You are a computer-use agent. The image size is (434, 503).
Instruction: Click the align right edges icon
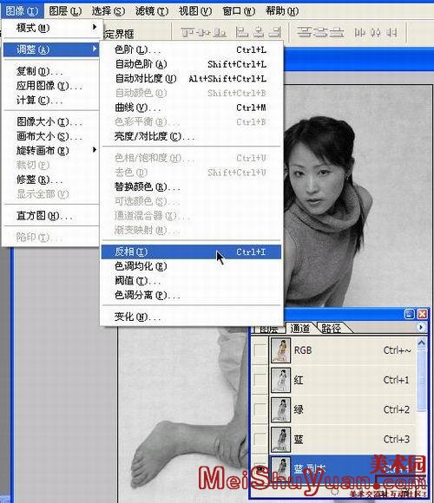(x=275, y=32)
